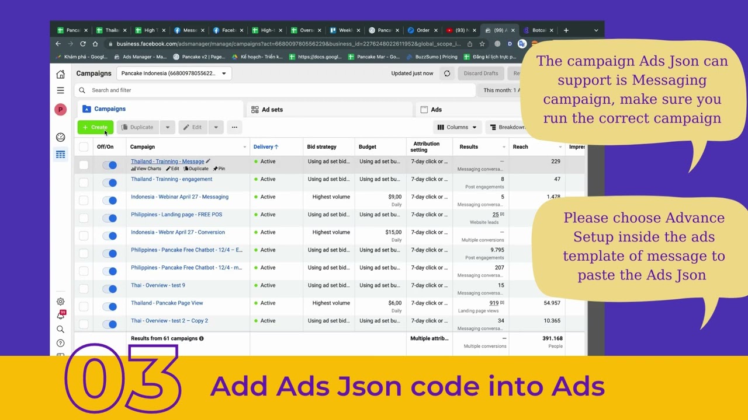Toggle off Thai - Overview - test 9
The image size is (748, 420).
coord(110,289)
